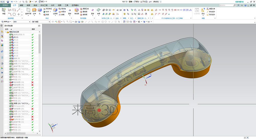This screenshot has height=139, width=256.
Task: Open the 文件(F) menu
Action: pyautogui.click(x=5, y=5)
